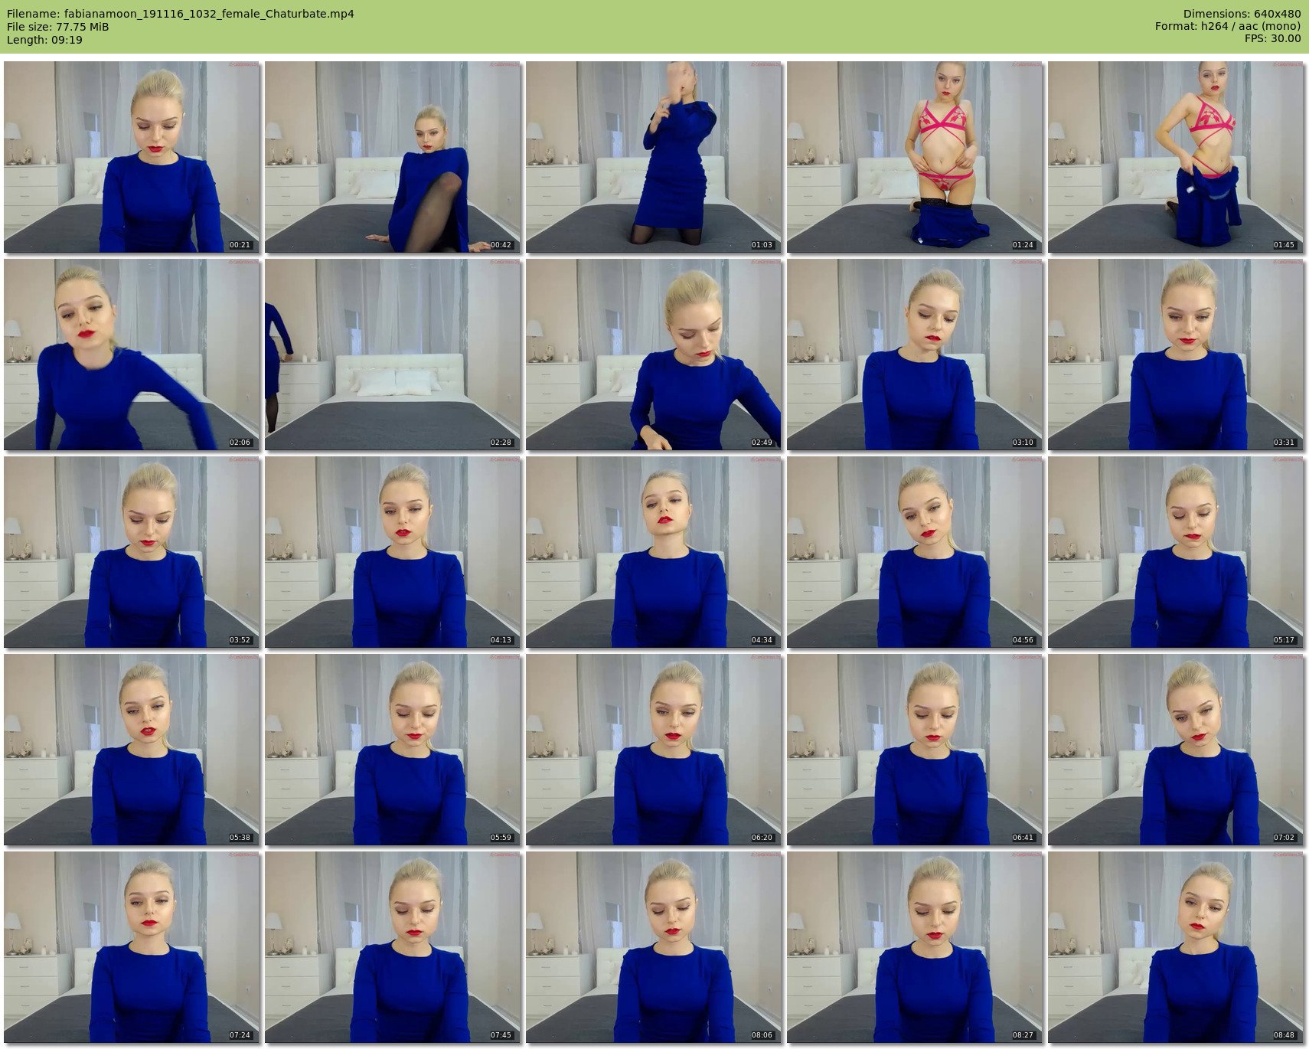The image size is (1309, 1049).
Task: Open the frame labeled 02:49
Action: [653, 355]
